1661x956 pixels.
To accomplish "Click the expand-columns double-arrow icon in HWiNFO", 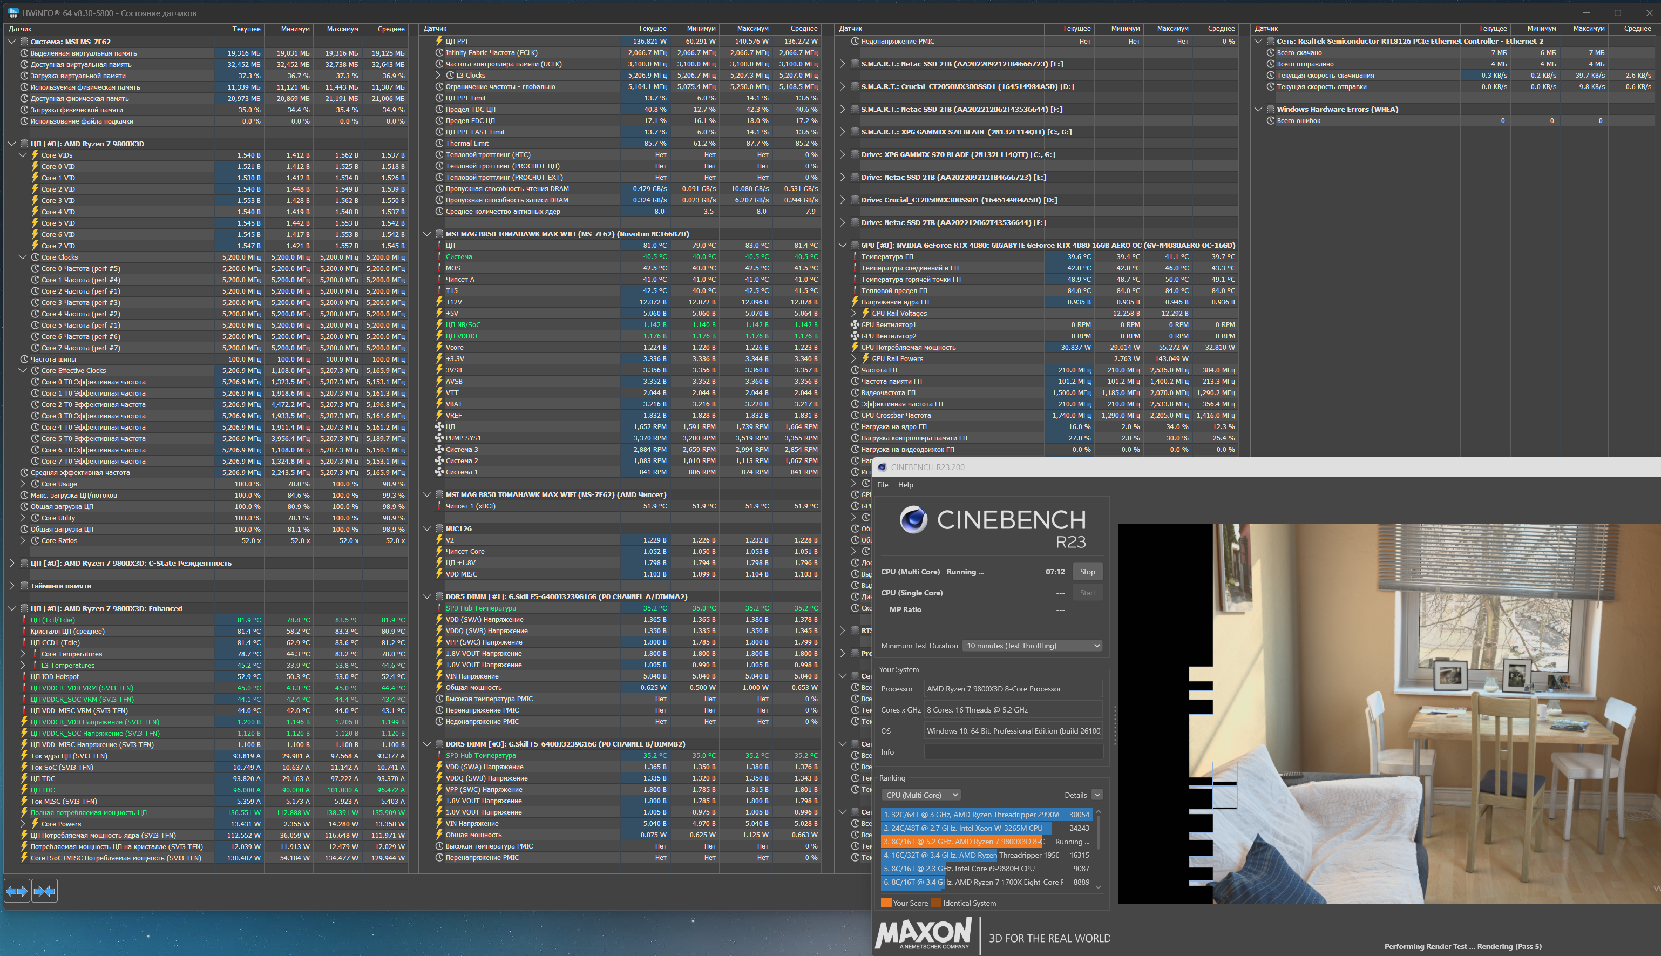I will click(x=17, y=891).
